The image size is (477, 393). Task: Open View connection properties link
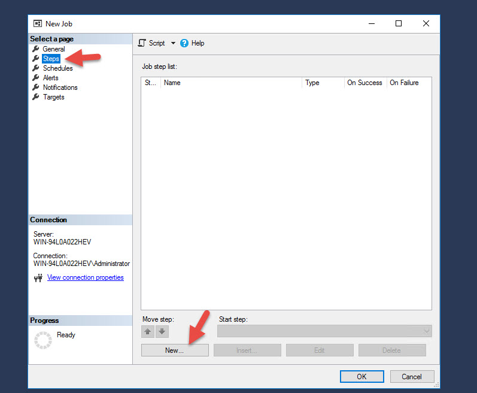86,277
